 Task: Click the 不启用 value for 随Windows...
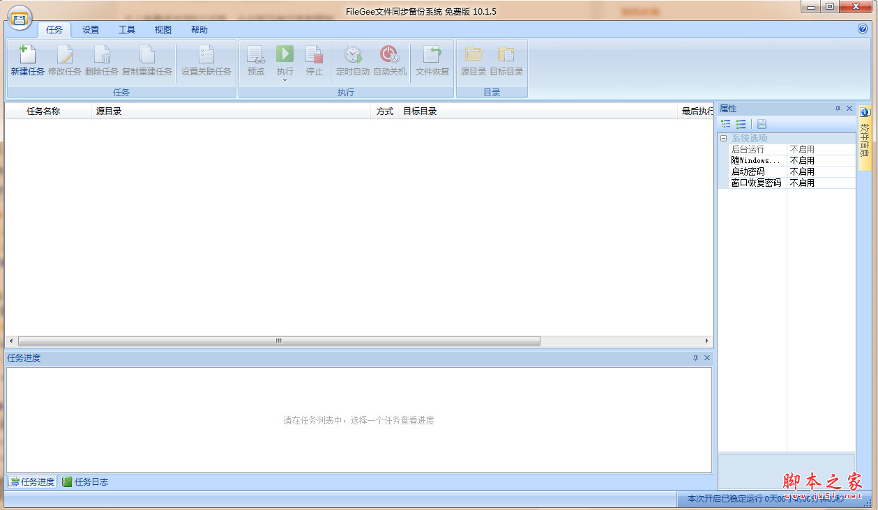(x=802, y=160)
